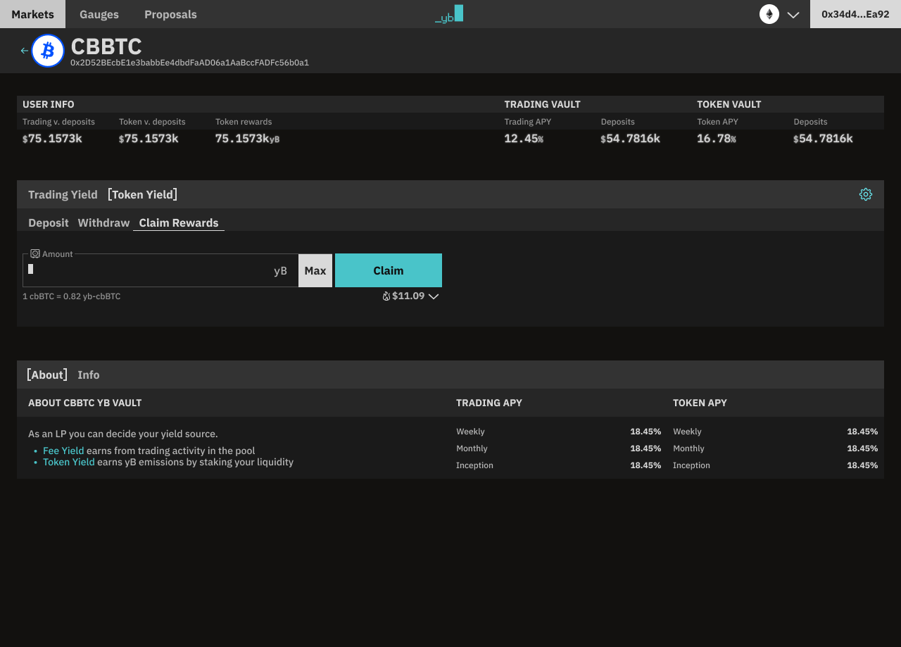Image resolution: width=901 pixels, height=647 pixels.
Task: Click the Ethereum network icon
Action: [769, 14]
